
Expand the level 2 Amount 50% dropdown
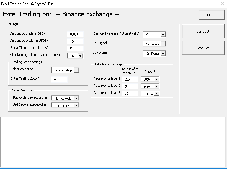(x=156, y=86)
